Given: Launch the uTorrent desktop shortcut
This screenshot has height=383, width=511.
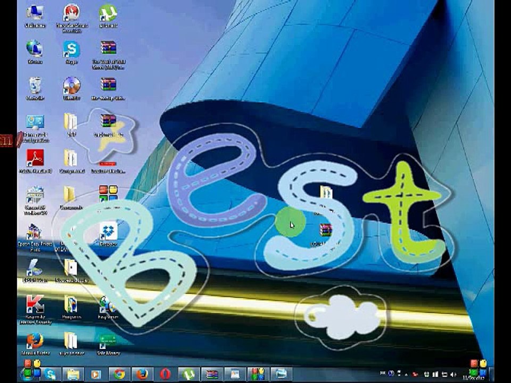Looking at the screenshot, I should 108,15.
